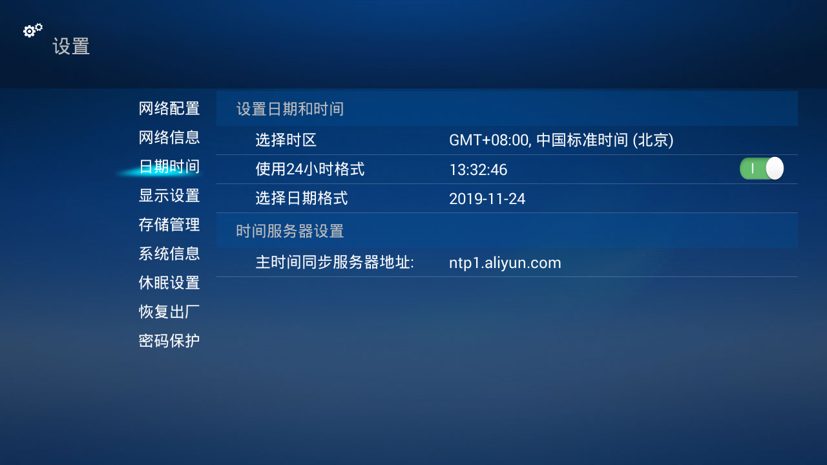The height and width of the screenshot is (465, 827).
Task: Open the 休眠设置 sidebar entry
Action: (x=169, y=283)
